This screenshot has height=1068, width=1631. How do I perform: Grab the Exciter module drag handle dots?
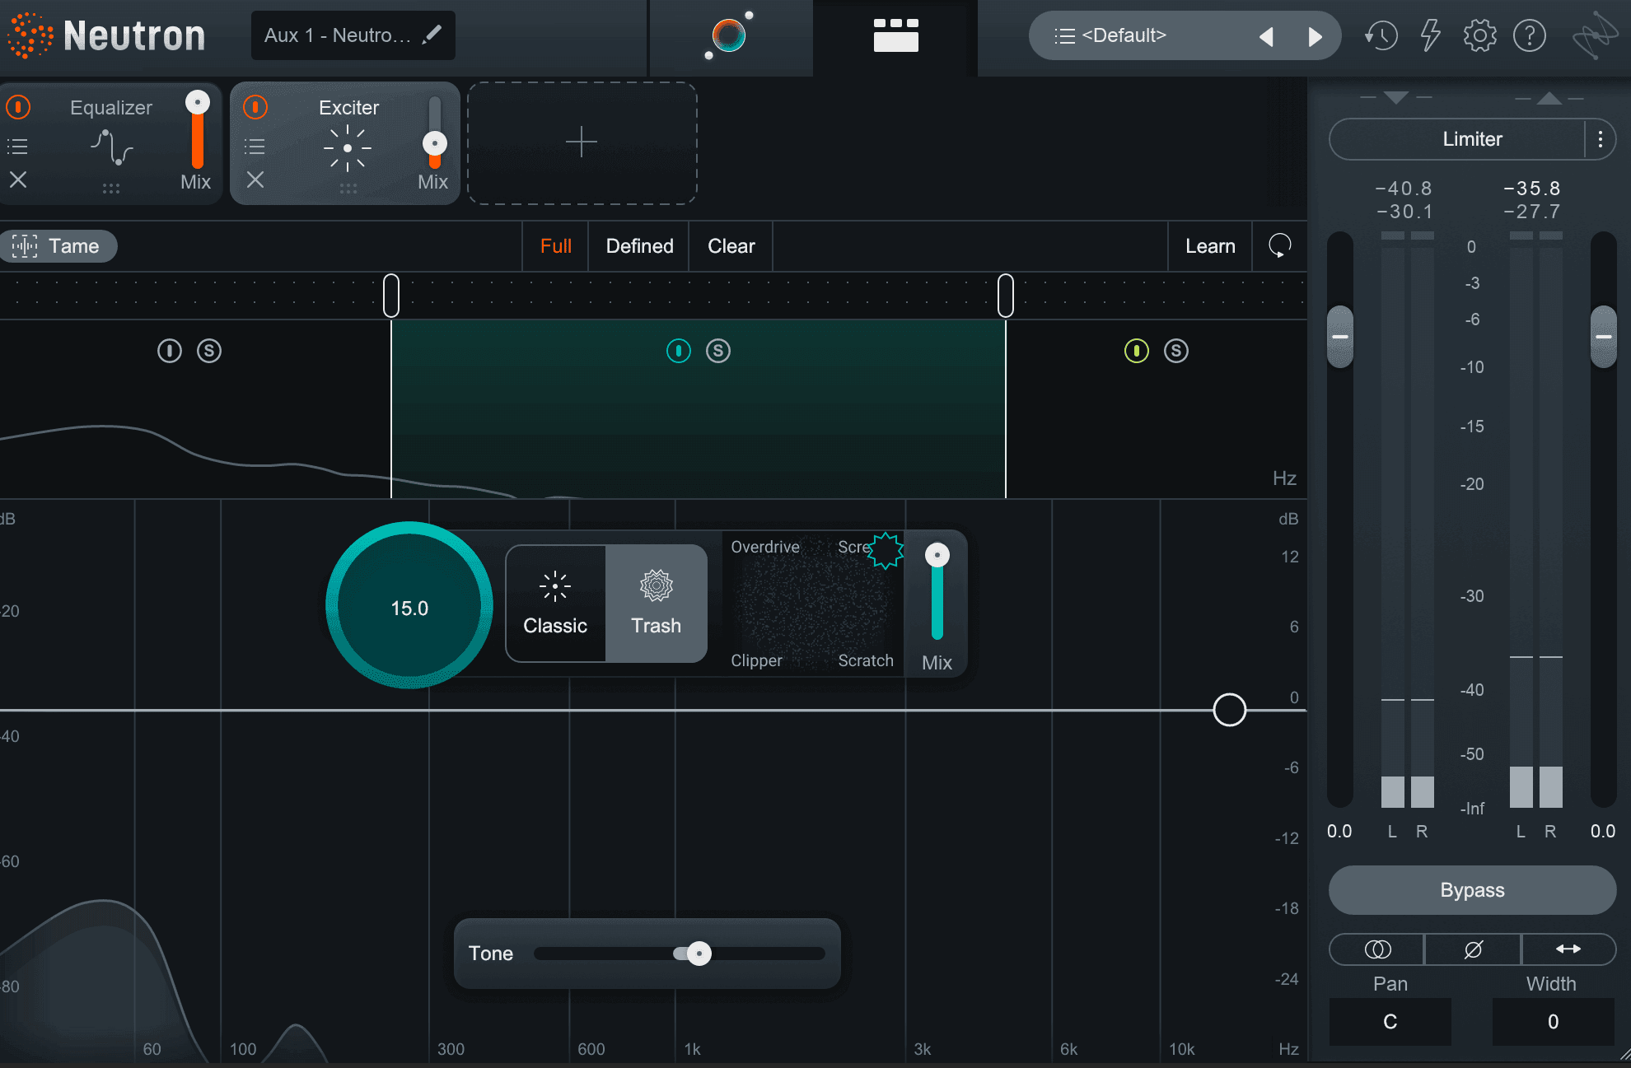(x=348, y=189)
